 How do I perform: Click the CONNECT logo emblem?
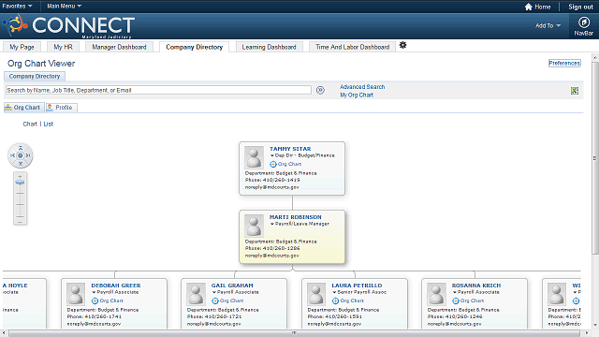pos(16,25)
